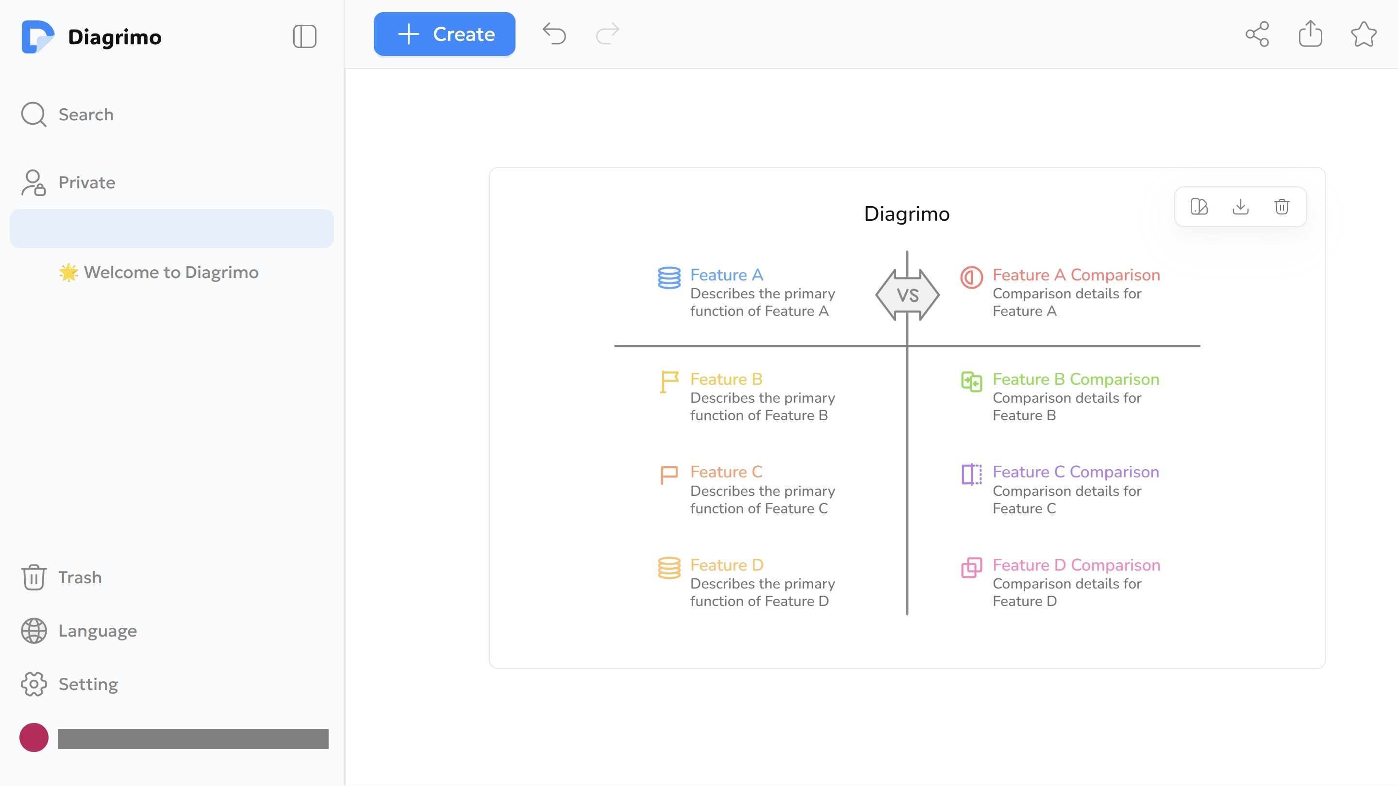Delete the diagram with trash icon
This screenshot has width=1398, height=786.
1282,207
